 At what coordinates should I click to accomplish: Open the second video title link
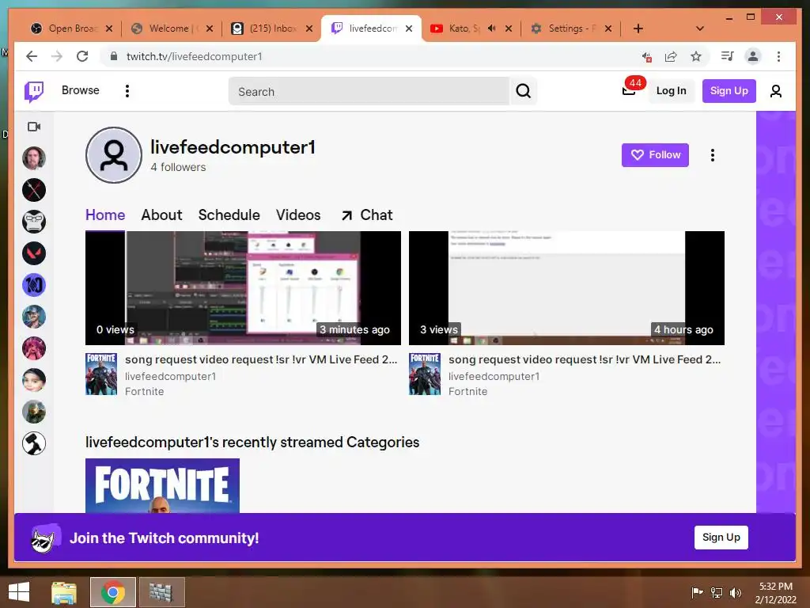coord(585,359)
